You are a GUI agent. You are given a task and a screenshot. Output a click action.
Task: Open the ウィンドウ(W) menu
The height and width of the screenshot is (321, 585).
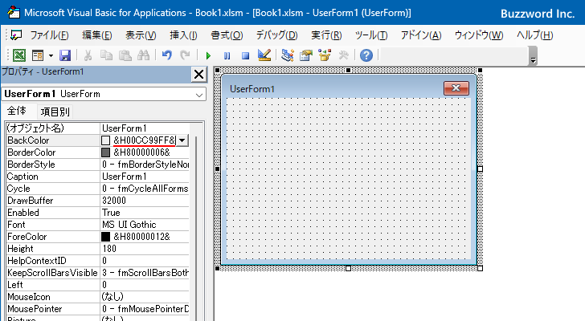coord(479,35)
